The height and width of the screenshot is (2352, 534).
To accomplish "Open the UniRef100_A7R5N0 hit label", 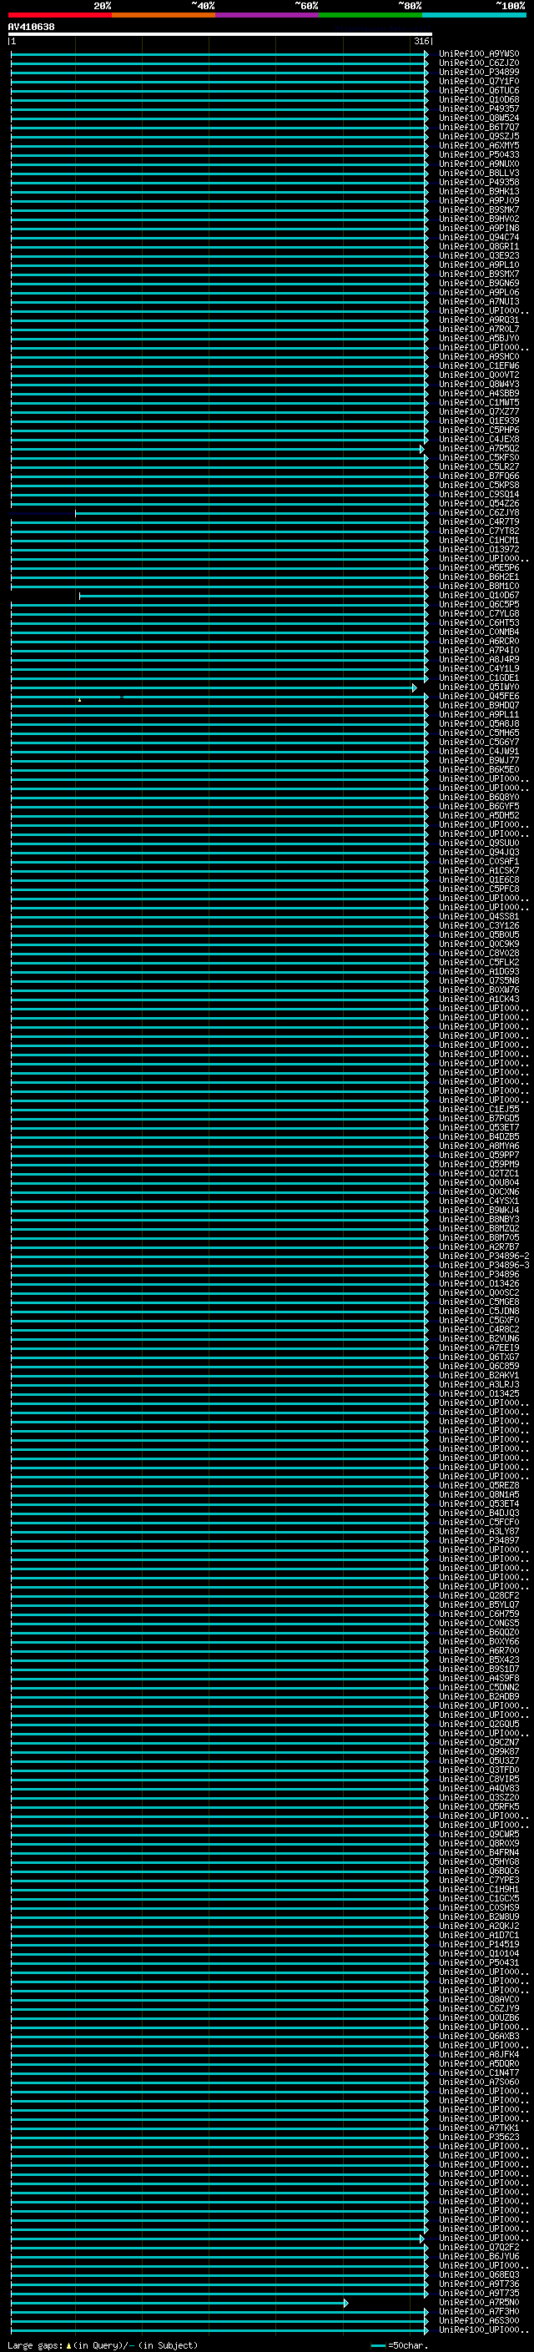I will pyautogui.click(x=478, y=2303).
